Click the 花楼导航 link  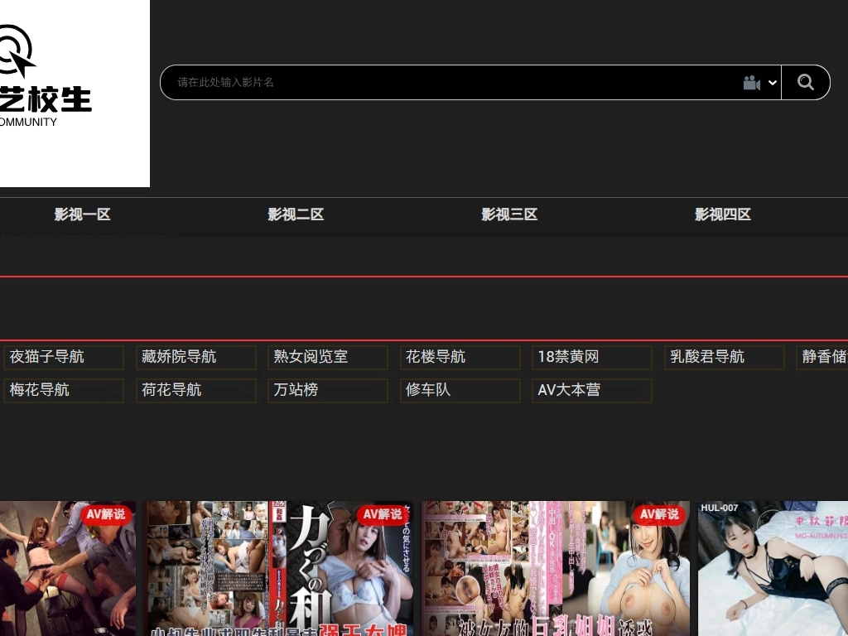pyautogui.click(x=459, y=357)
